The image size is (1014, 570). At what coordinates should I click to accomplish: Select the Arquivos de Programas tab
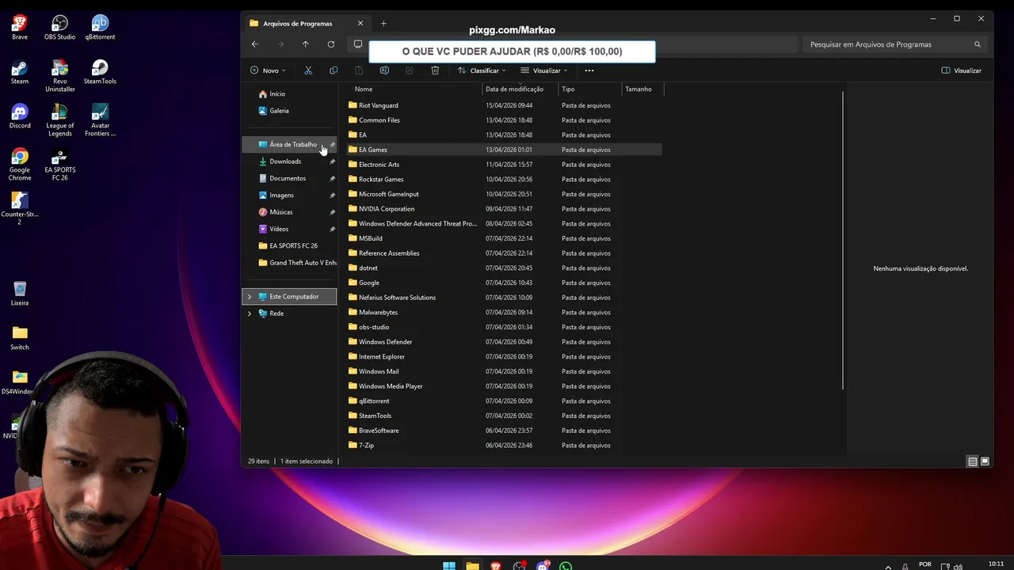click(306, 23)
